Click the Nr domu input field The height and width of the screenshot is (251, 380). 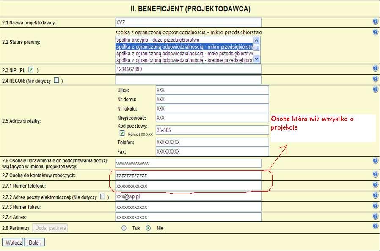point(212,99)
